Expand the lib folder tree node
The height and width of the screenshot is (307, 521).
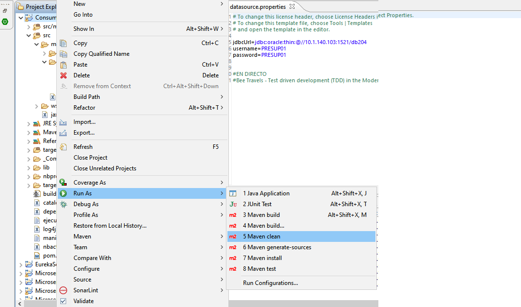pyautogui.click(x=28, y=167)
